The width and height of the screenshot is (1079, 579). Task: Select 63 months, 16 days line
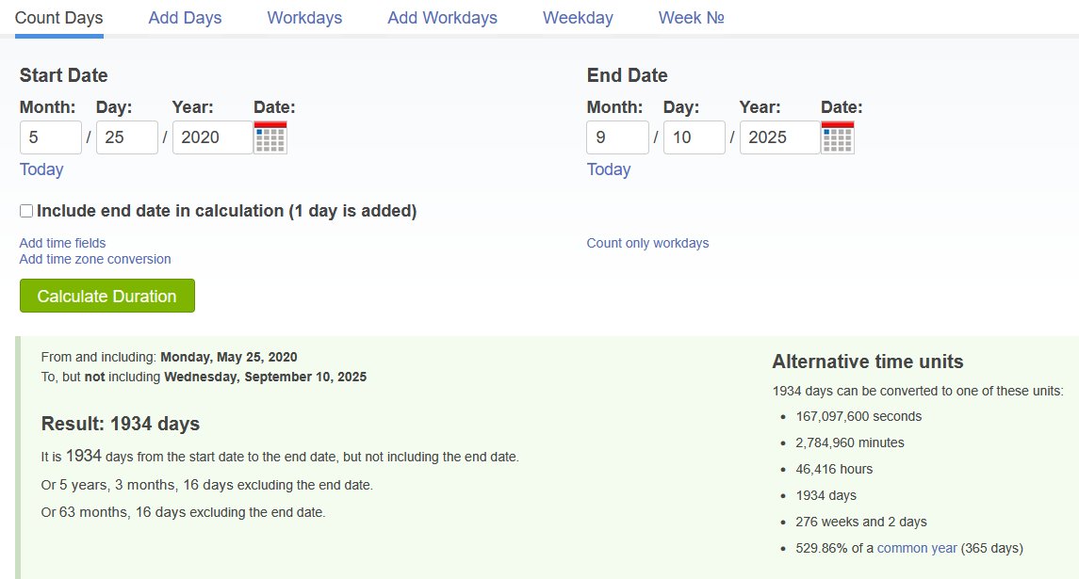(183, 512)
